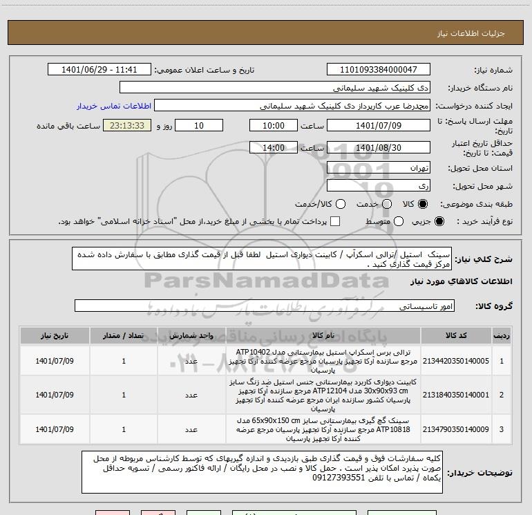
Task: Click the response deadline time 10:00 field
Action: (x=274, y=125)
